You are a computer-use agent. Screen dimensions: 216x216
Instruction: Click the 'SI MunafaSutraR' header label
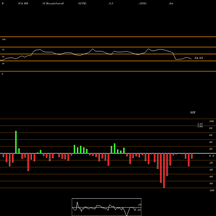click(53, 3)
